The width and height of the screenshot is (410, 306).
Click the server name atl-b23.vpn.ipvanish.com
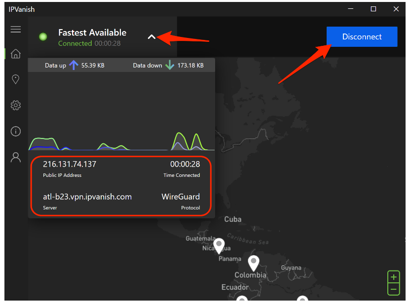click(x=87, y=197)
